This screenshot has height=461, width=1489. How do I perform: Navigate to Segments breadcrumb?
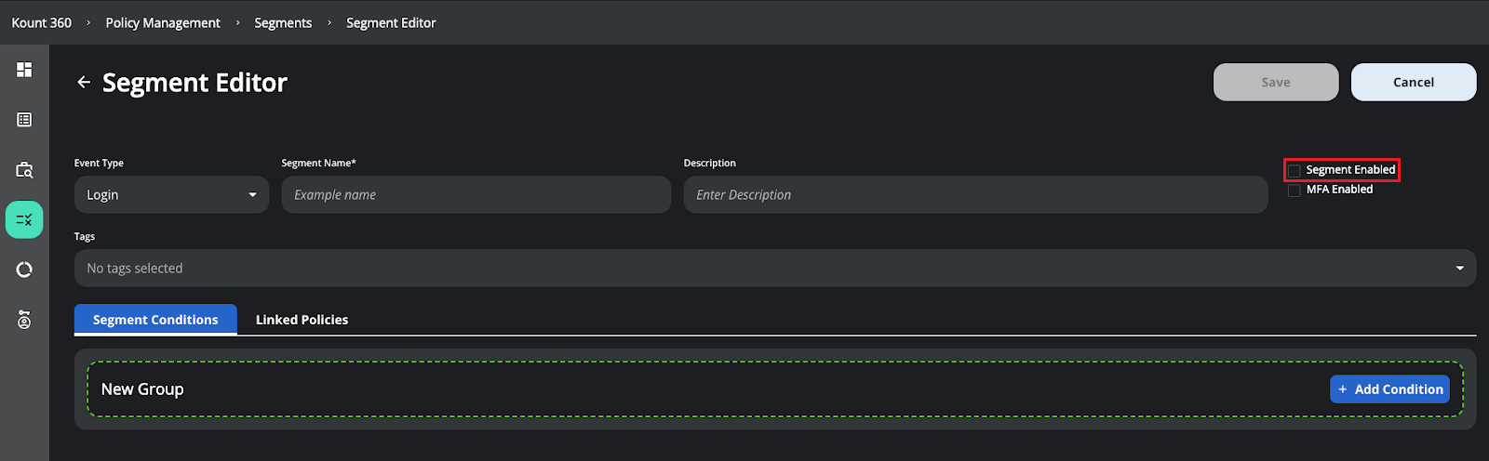(x=283, y=23)
